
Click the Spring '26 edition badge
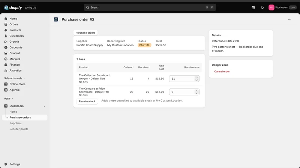pyautogui.click(x=31, y=7)
